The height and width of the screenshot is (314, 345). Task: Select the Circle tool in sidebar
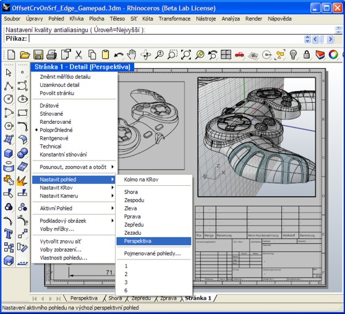[9, 99]
